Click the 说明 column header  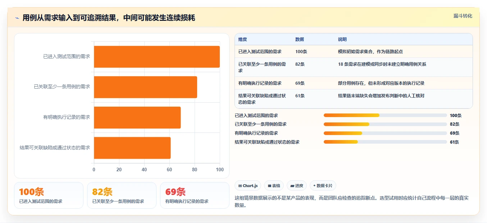point(342,40)
